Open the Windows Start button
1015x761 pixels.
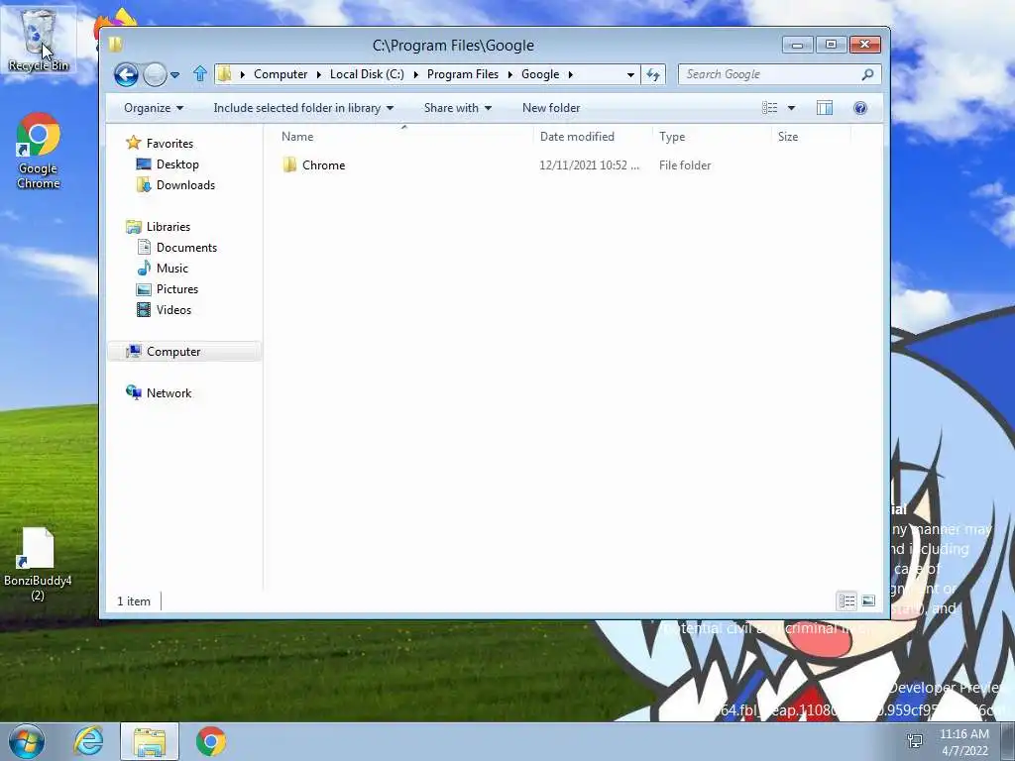27,741
